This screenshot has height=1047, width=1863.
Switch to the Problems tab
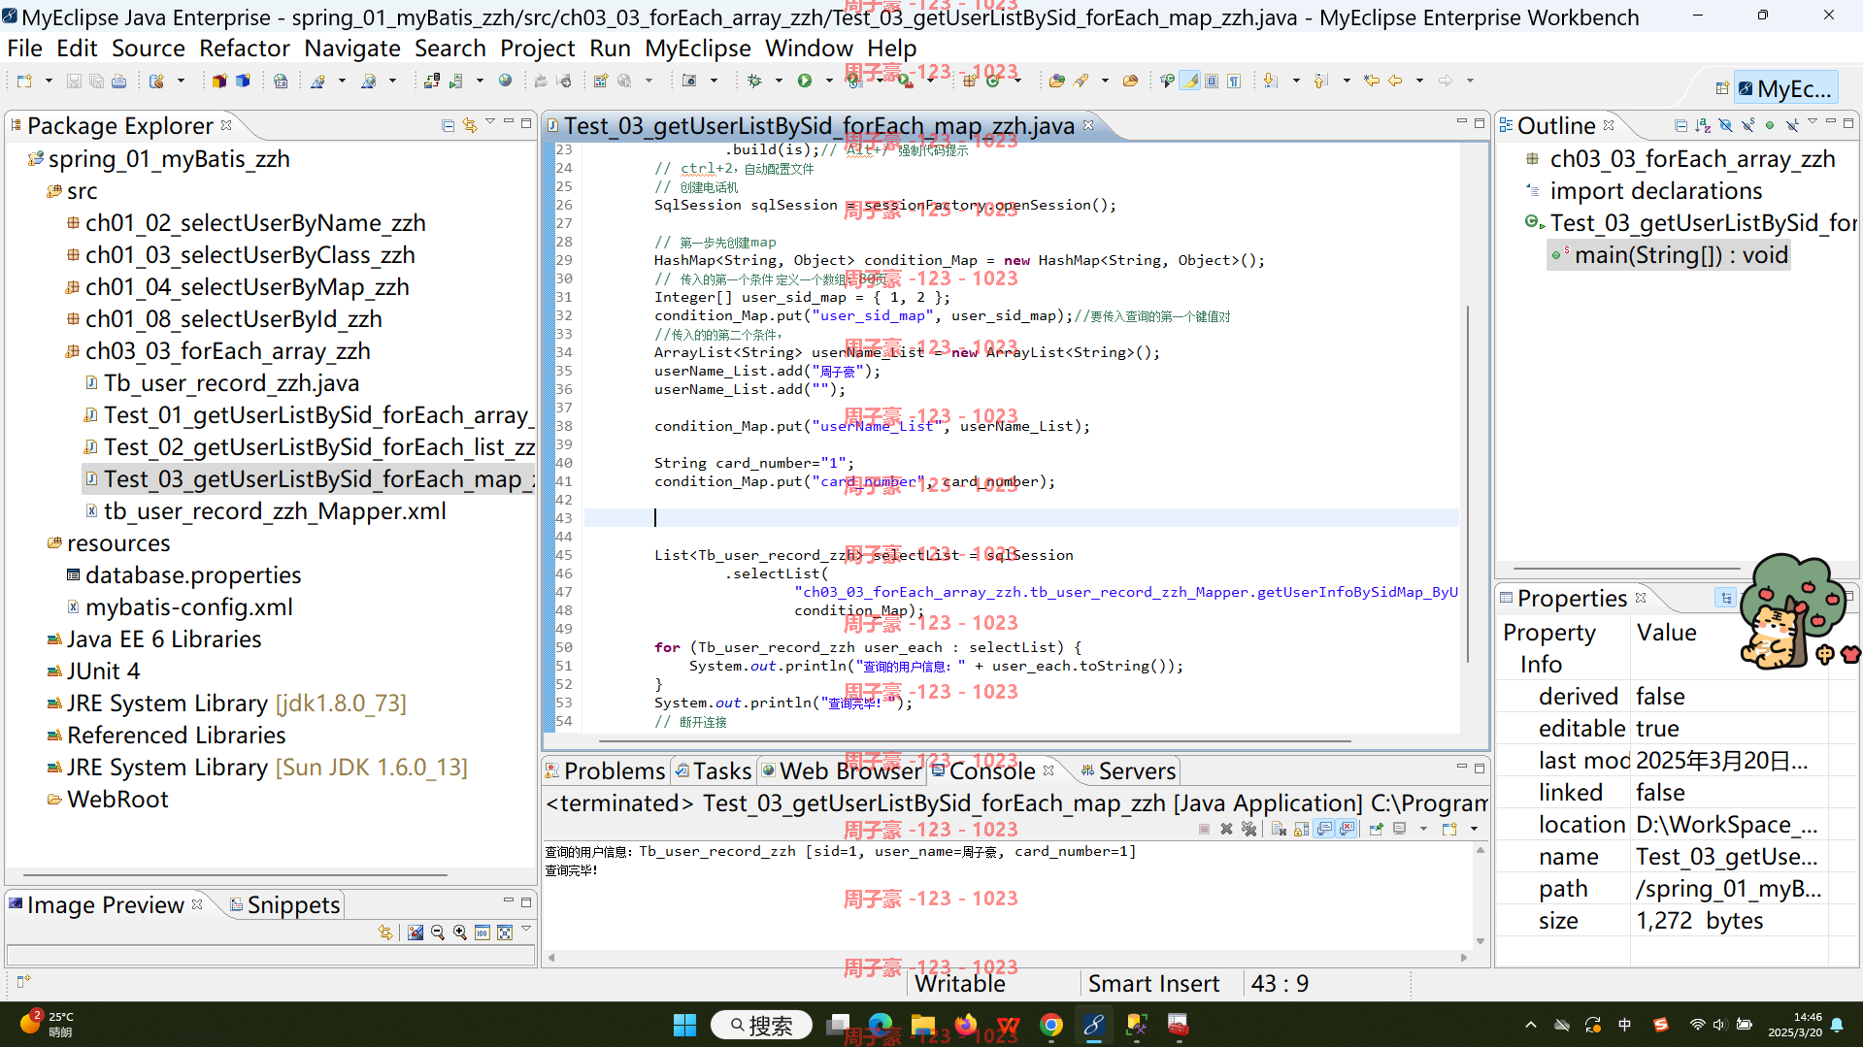(606, 771)
